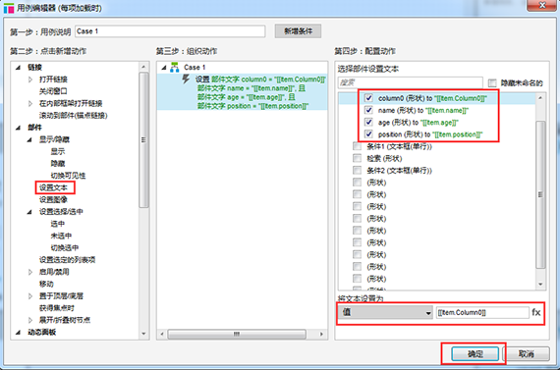560x370 pixels.
Task: Expand the 打开链接 node
Action: click(x=30, y=79)
